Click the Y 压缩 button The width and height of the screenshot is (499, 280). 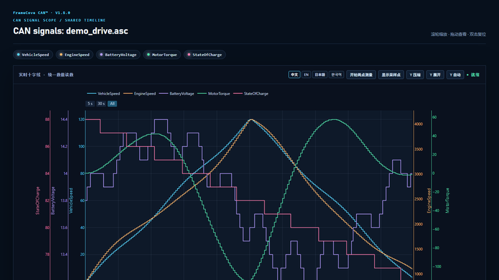415,75
